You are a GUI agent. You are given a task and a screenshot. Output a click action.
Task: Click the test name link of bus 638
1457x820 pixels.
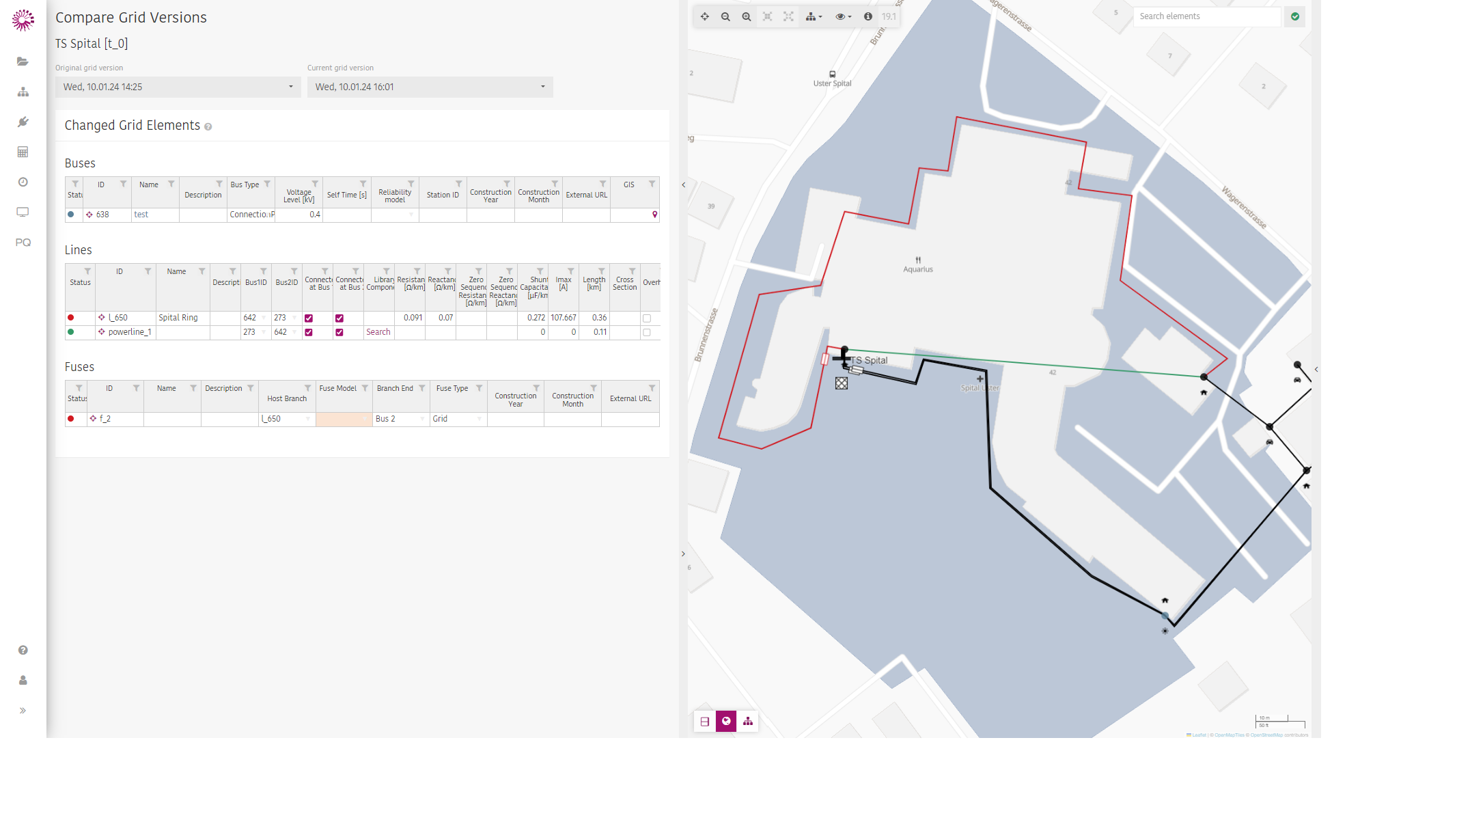pos(141,215)
